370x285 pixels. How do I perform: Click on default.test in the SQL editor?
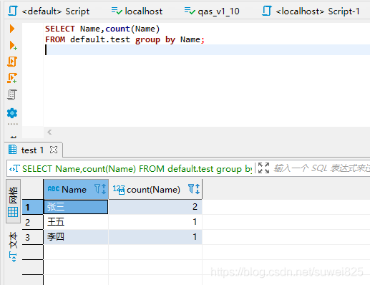100,39
